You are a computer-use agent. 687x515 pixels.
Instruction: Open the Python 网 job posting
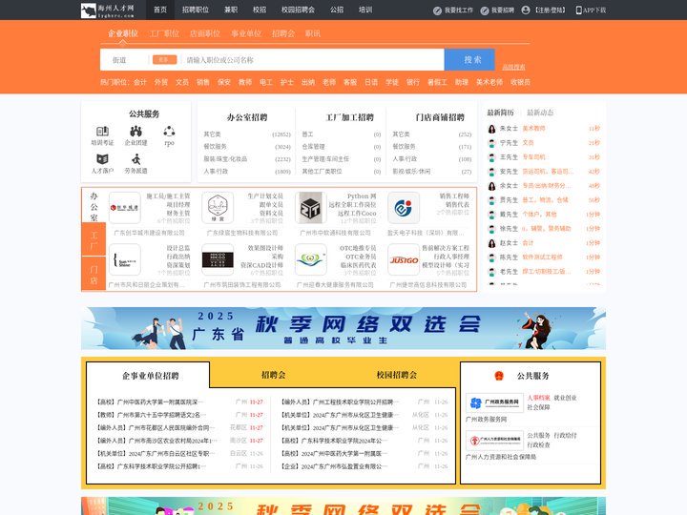[362, 196]
